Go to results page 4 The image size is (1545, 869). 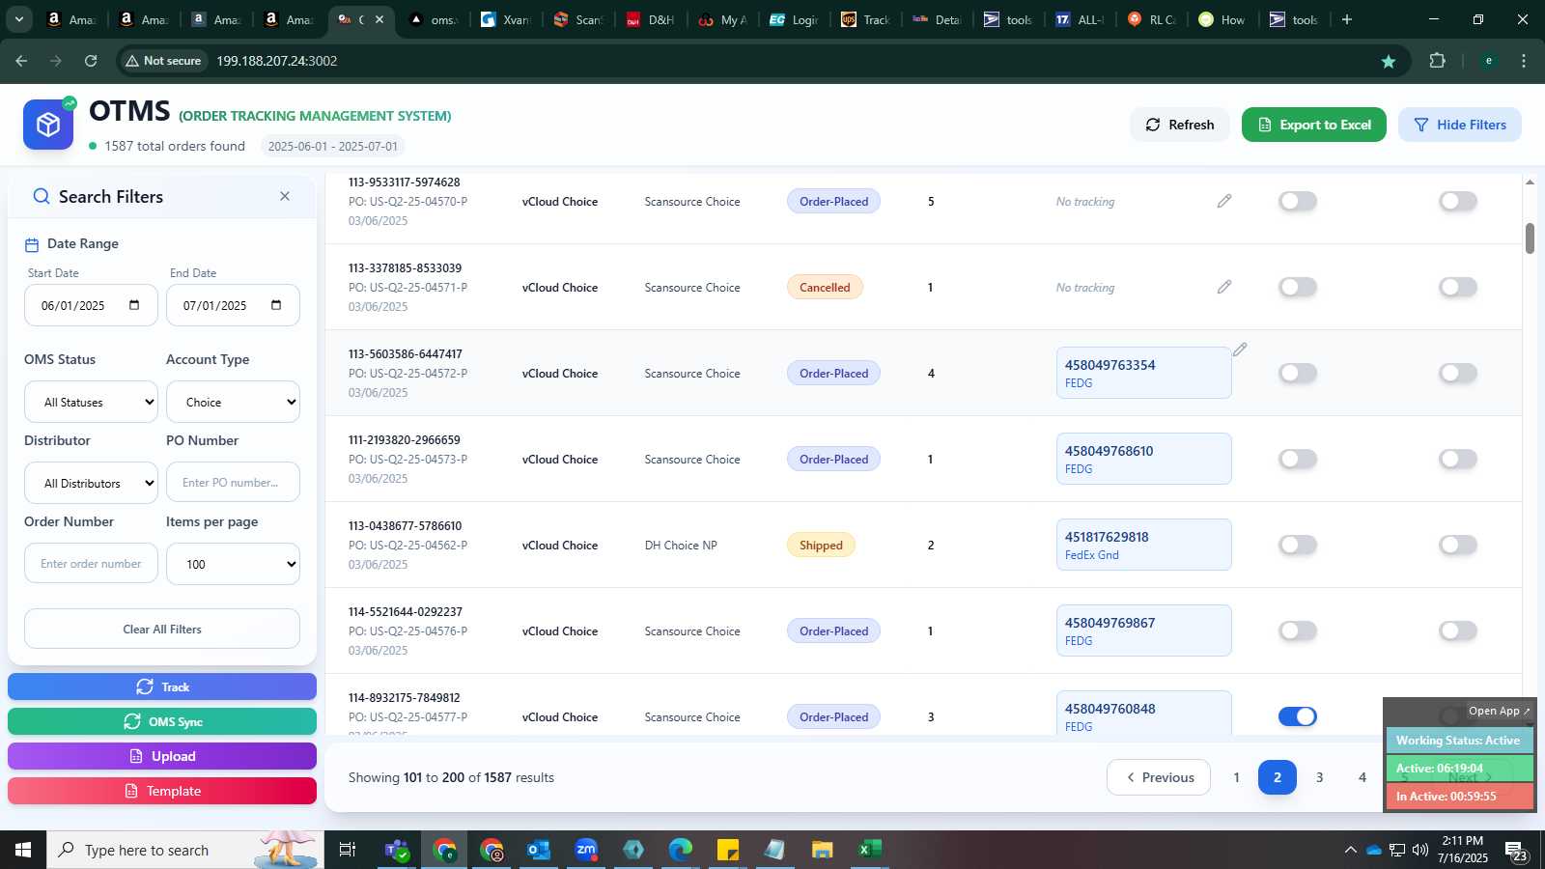[1362, 777]
